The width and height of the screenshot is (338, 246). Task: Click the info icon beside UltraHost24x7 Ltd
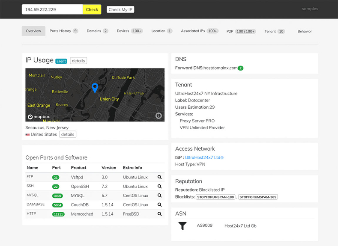[222, 157]
